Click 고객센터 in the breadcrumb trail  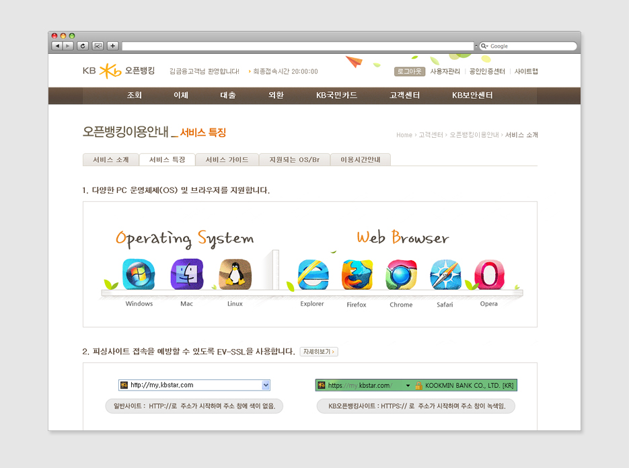(431, 135)
